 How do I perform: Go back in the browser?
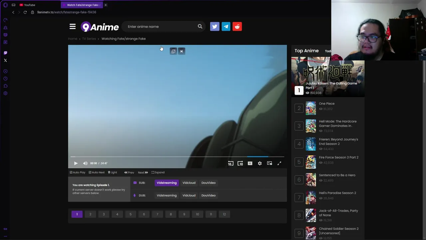[13, 12]
